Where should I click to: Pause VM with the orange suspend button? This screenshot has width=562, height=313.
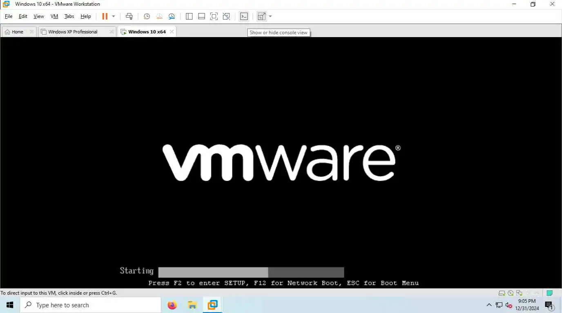[x=105, y=16]
